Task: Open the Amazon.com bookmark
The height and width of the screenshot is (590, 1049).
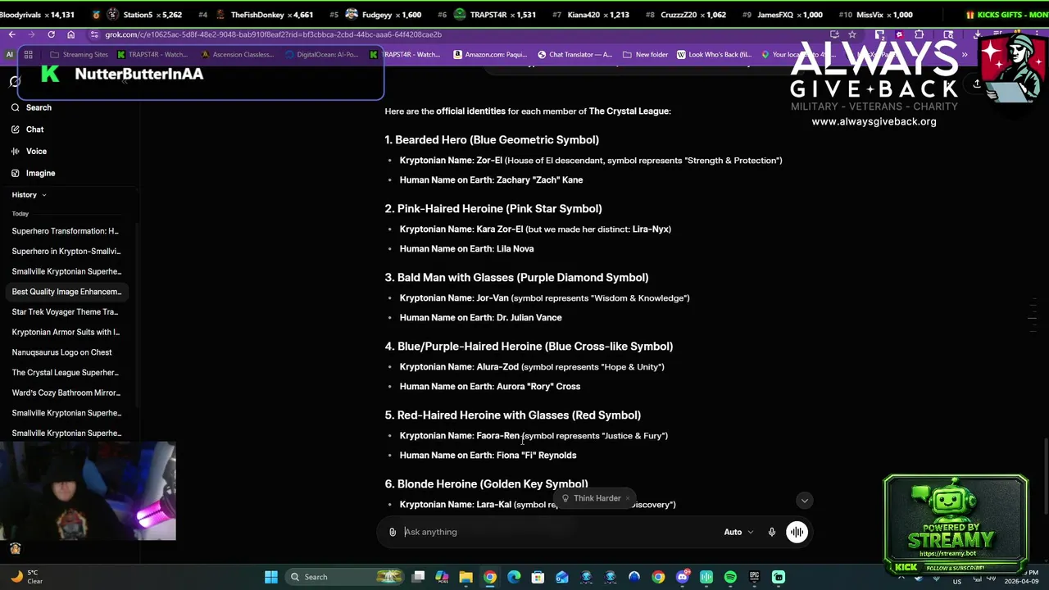Action: pos(490,55)
